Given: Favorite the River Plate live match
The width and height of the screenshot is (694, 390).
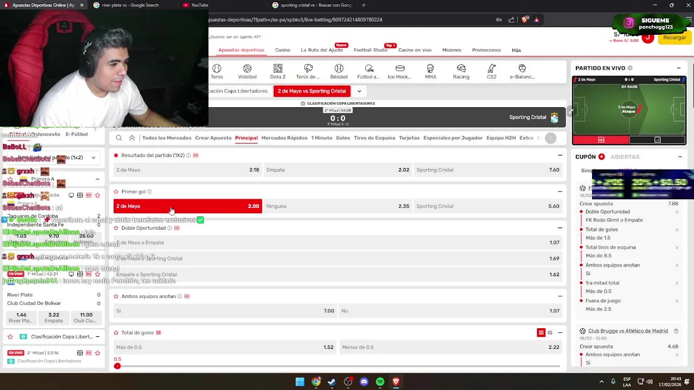Looking at the screenshot, I should pyautogui.click(x=98, y=274).
